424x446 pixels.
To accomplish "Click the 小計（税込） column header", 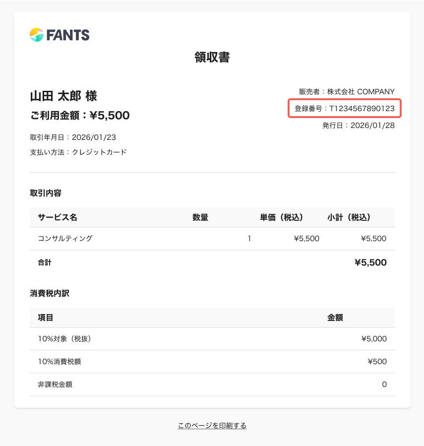I will click(349, 218).
